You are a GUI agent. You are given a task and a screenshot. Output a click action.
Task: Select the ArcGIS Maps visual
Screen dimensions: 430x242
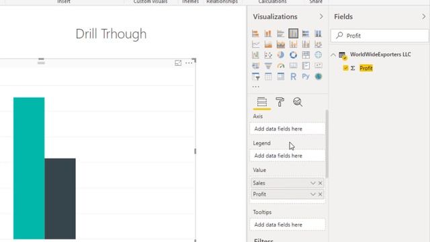(x=318, y=77)
